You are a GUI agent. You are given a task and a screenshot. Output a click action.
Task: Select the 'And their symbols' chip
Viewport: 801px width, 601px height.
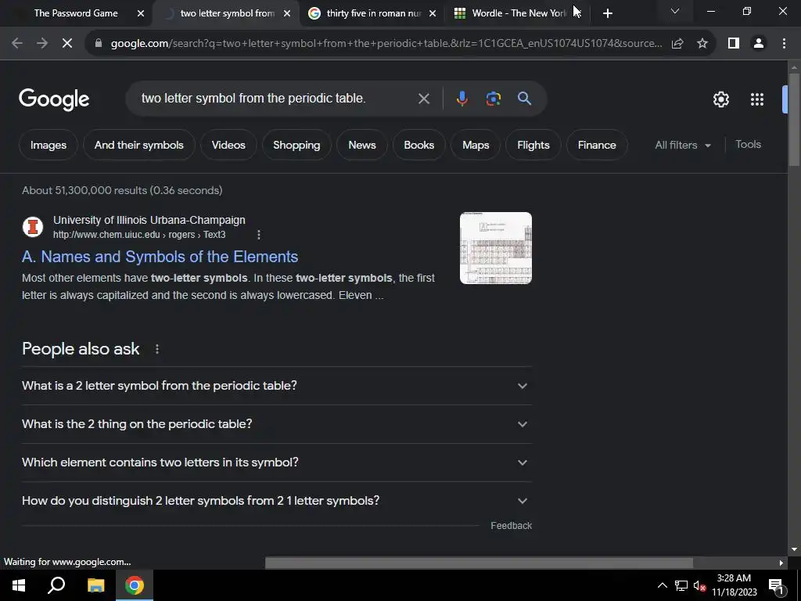pos(139,145)
